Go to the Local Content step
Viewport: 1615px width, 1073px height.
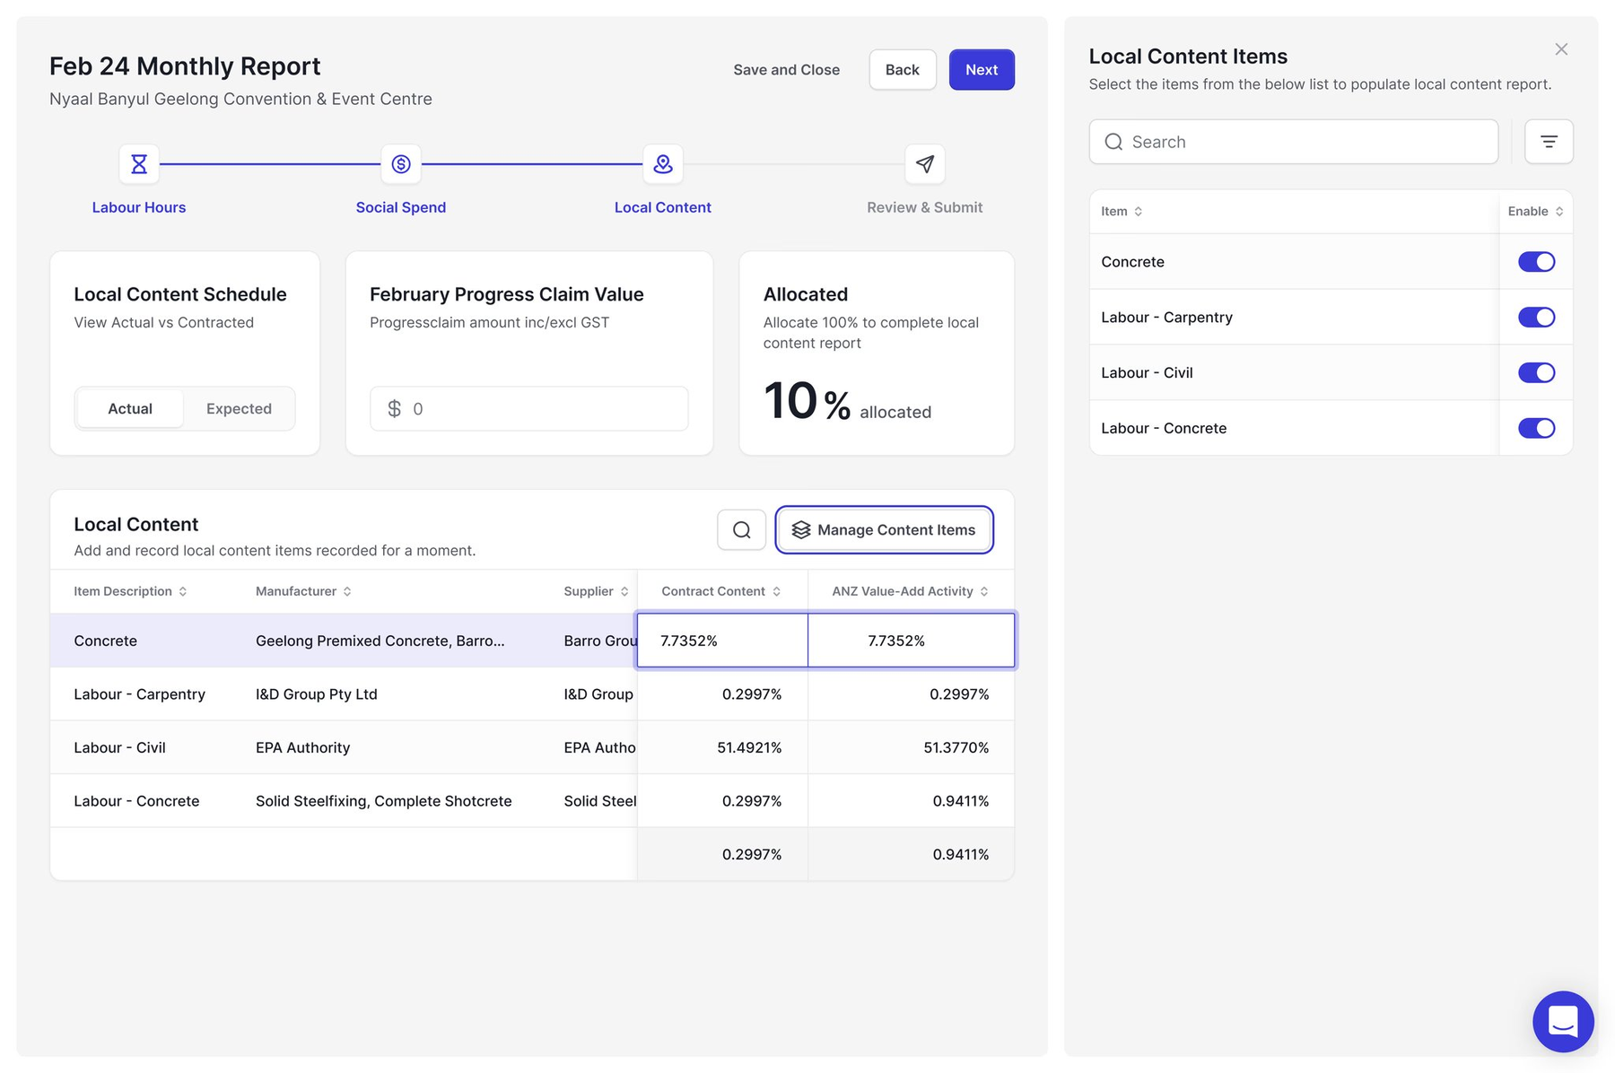663,207
